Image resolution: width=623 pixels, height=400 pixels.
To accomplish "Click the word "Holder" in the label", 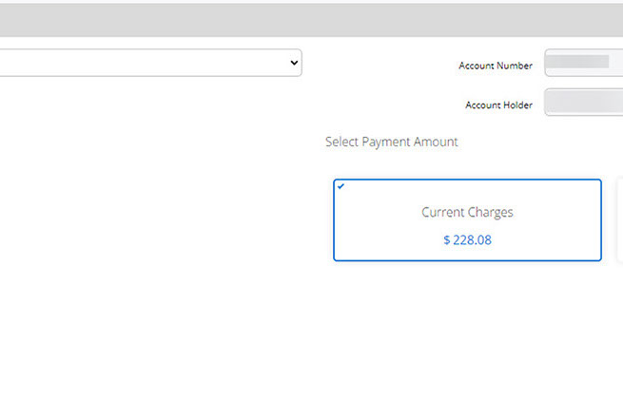I will pyautogui.click(x=517, y=105).
